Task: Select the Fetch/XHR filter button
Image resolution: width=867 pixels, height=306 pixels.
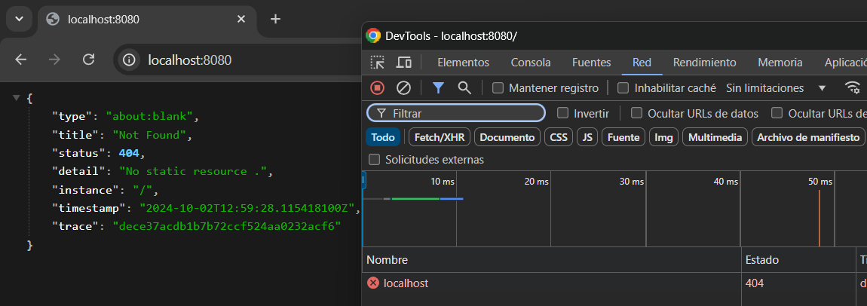Action: click(x=440, y=137)
